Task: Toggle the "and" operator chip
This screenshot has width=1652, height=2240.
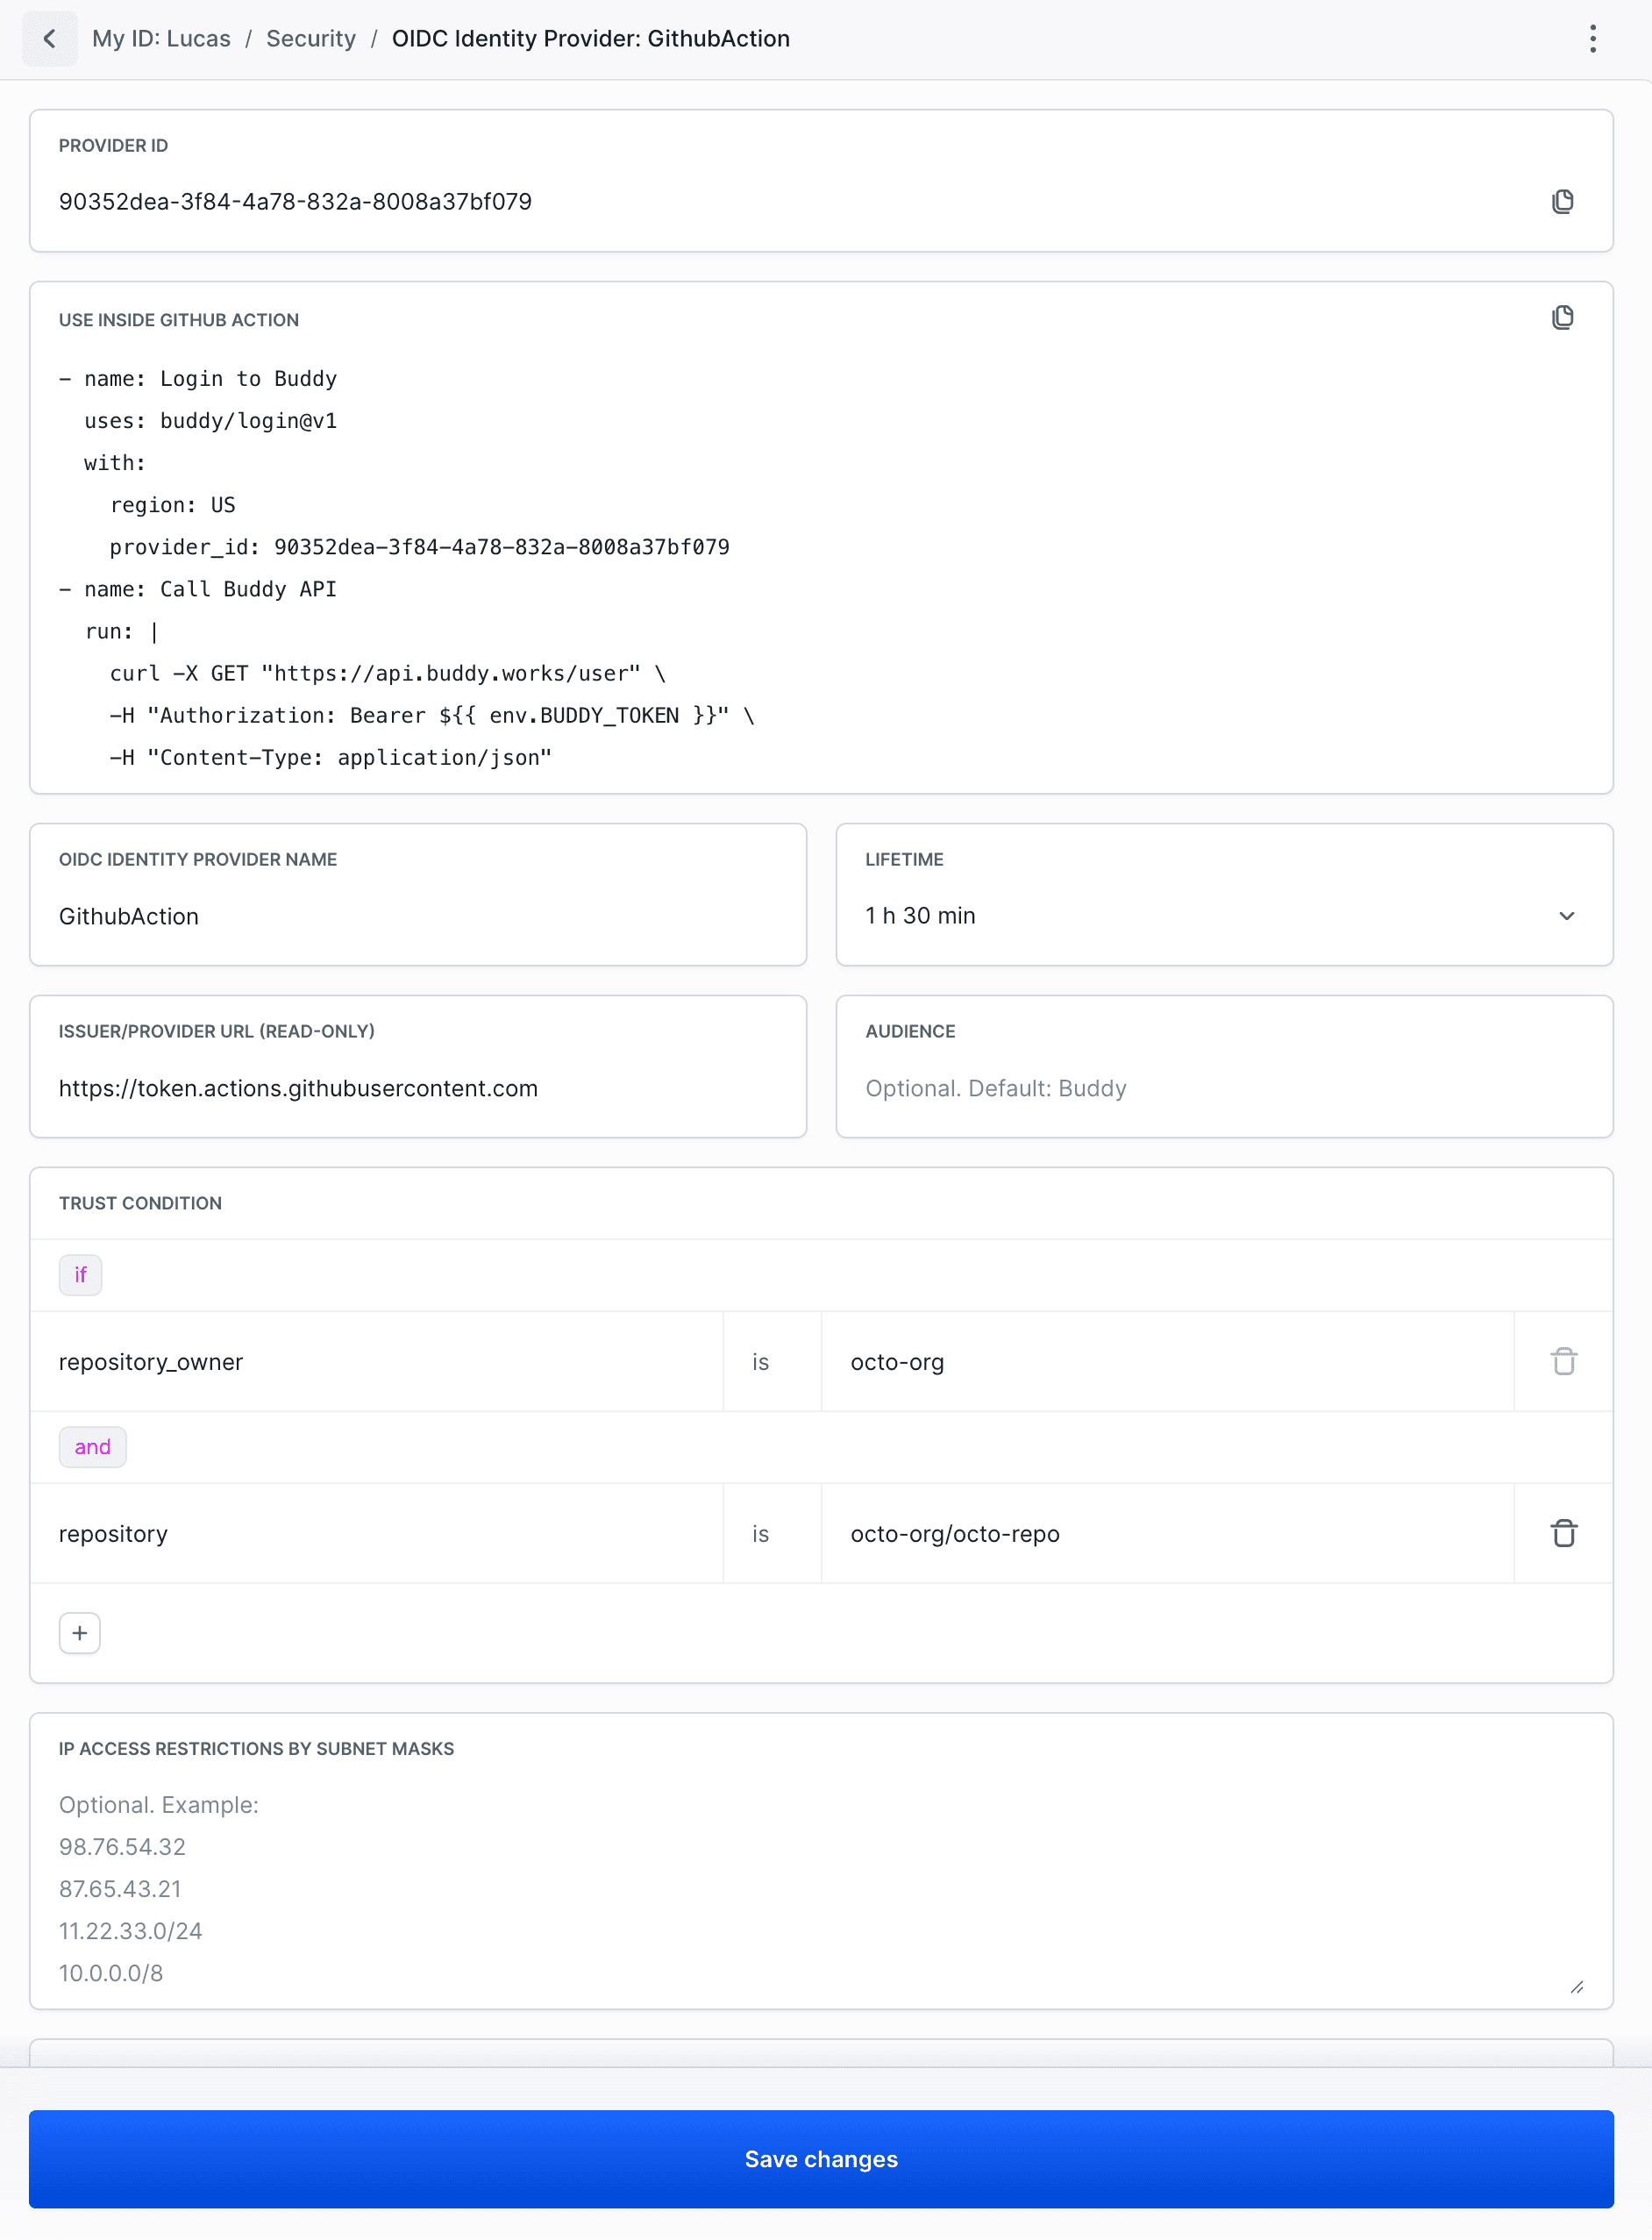Action: pyautogui.click(x=92, y=1446)
